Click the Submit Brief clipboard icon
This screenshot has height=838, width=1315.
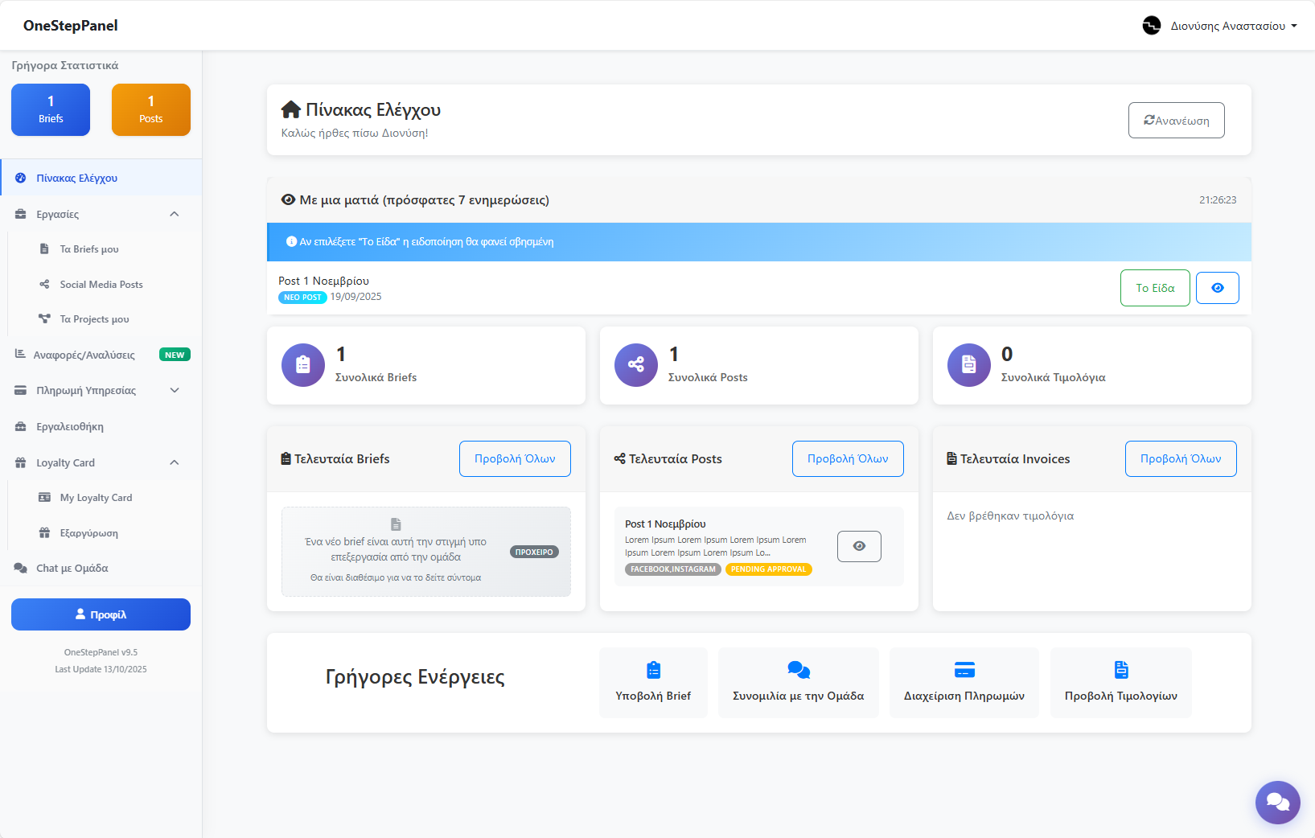point(653,670)
